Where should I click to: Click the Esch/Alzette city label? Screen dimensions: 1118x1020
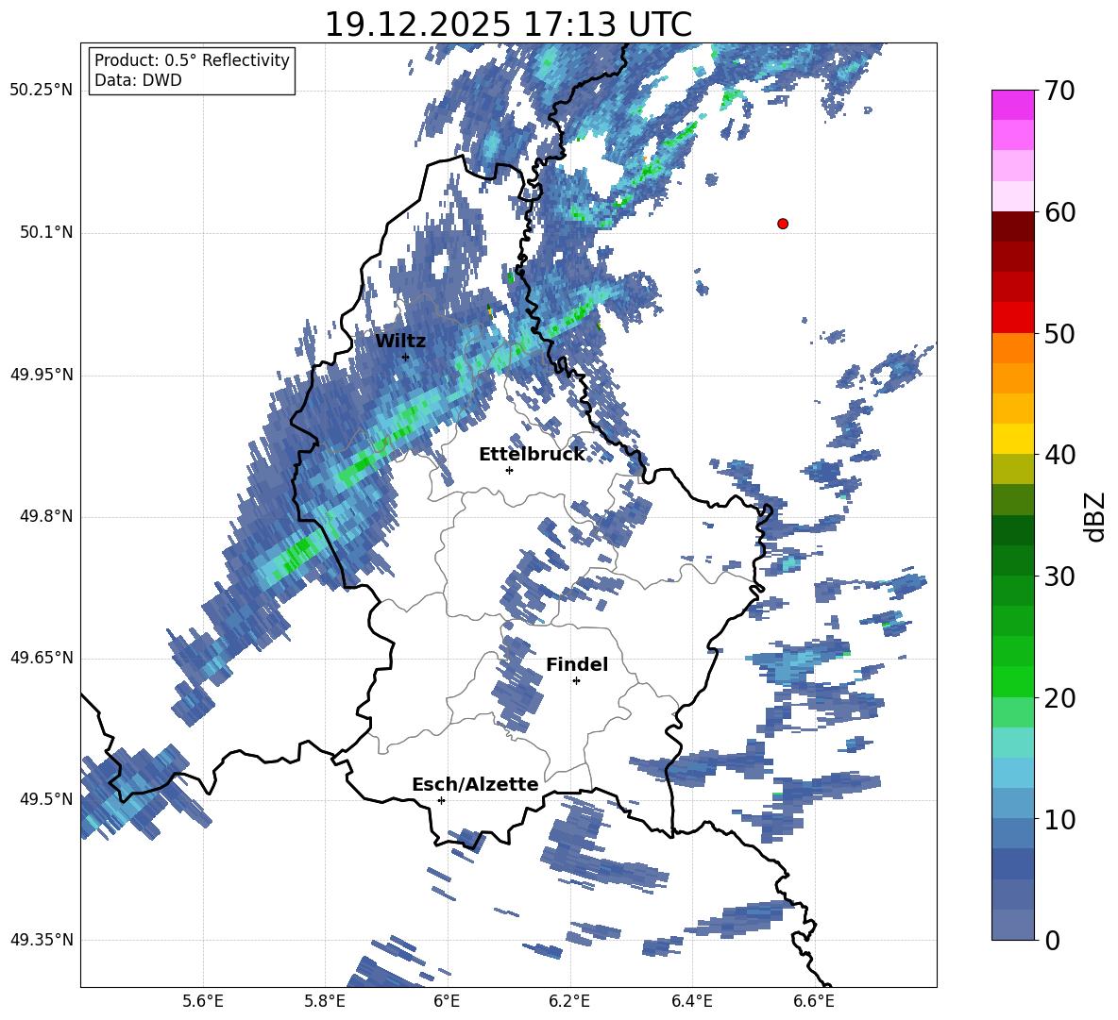(475, 785)
